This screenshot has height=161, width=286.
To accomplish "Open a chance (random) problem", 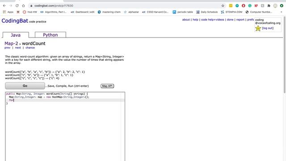I will (30, 48).
